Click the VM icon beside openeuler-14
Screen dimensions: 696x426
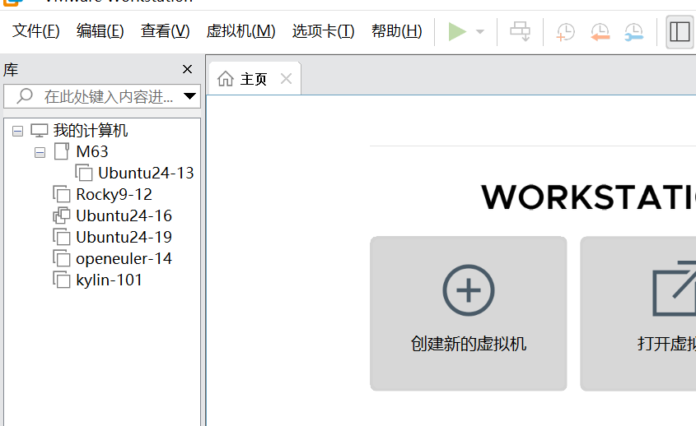(x=62, y=258)
